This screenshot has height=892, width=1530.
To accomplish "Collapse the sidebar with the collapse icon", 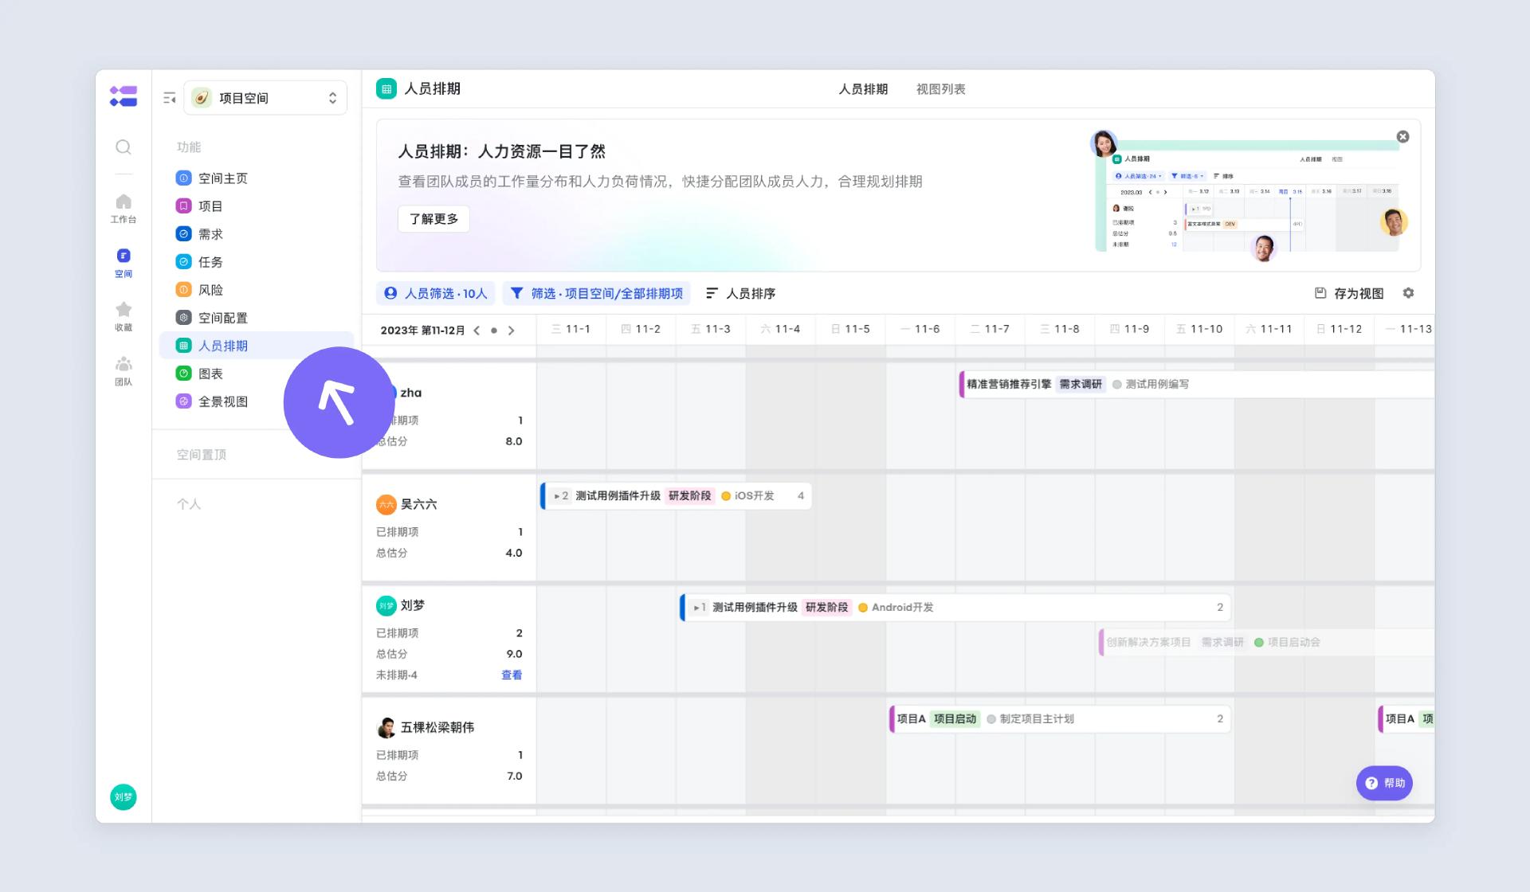I will 169,96.
